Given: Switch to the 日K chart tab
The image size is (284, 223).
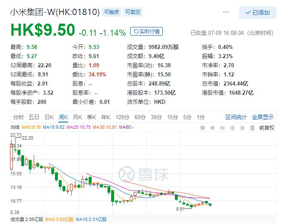Looking at the screenshot, I should 49,117.
